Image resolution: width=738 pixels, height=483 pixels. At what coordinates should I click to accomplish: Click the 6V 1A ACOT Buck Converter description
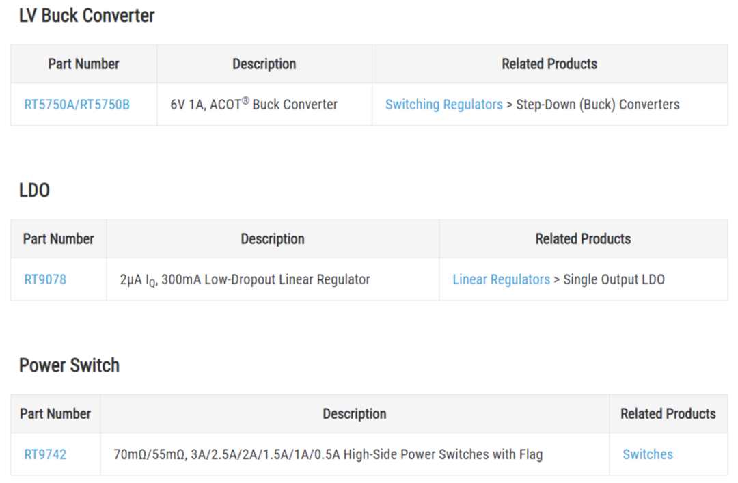coord(254,105)
